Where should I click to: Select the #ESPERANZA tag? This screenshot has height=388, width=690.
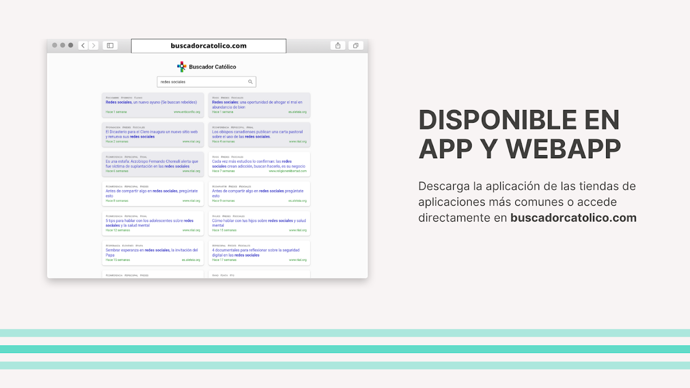(x=113, y=245)
